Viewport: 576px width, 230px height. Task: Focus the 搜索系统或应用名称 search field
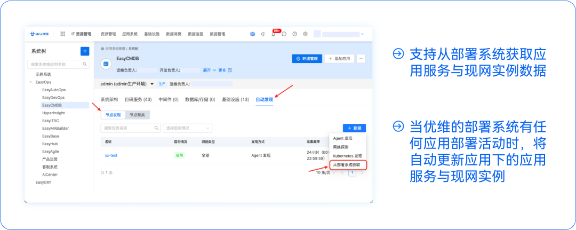59,64
